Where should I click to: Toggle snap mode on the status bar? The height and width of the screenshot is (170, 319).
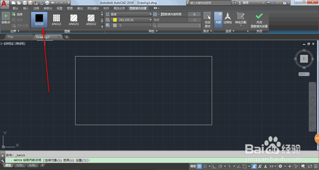click(205, 166)
